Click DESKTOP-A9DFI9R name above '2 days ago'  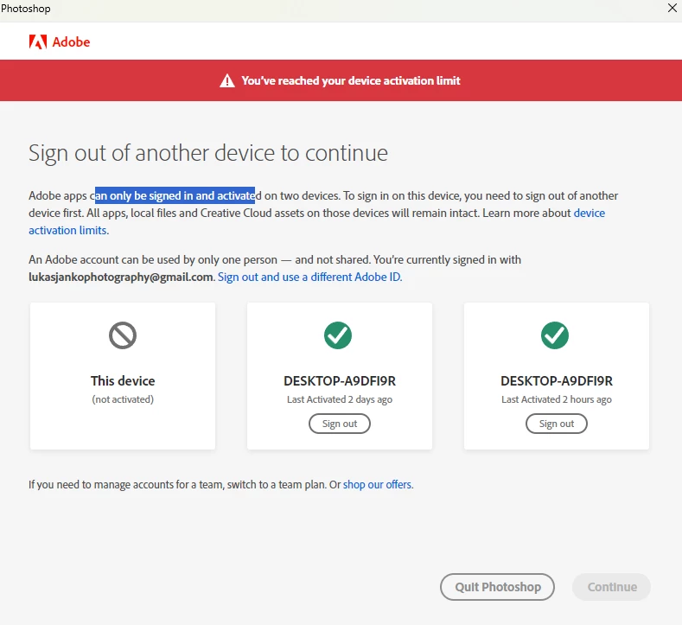(x=340, y=381)
